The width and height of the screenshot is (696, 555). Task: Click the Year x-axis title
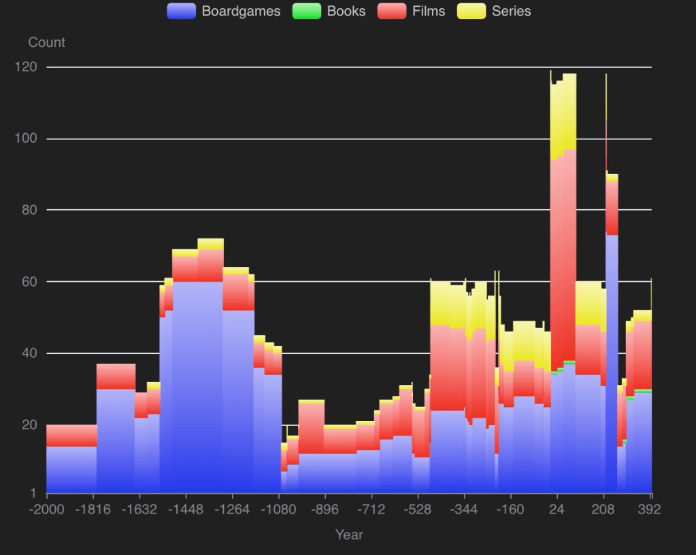[349, 535]
